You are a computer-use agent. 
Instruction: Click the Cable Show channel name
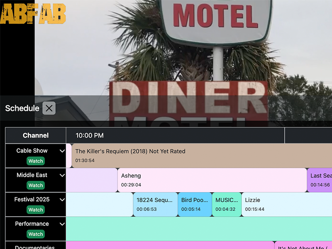(x=32, y=151)
